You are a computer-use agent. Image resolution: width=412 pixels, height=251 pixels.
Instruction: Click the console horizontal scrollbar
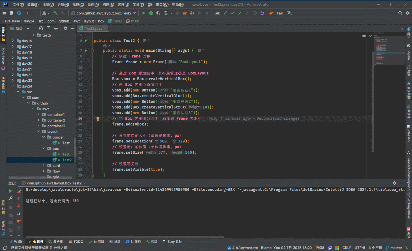click(x=125, y=237)
